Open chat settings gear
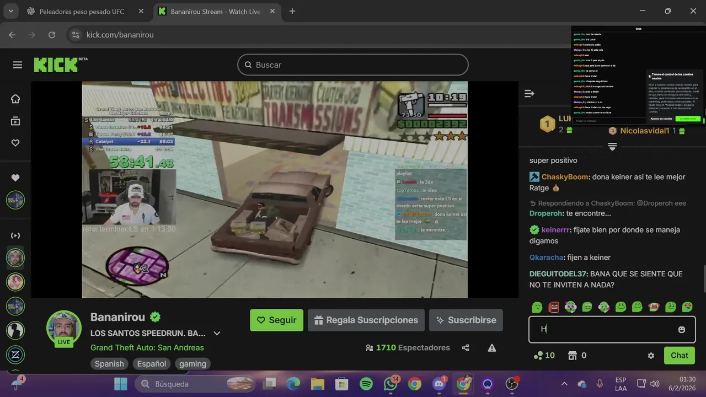This screenshot has height=397, width=706. coord(651,356)
